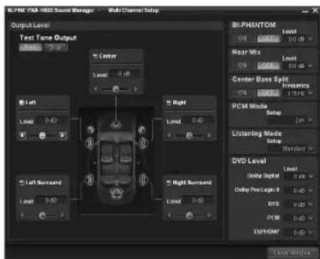Select the rear subwoofer in car diagram
Viewport: 320px width, 259px height.
click(116, 194)
